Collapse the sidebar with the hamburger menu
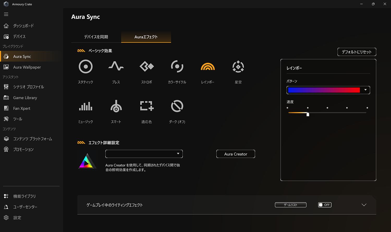The height and width of the screenshot is (232, 391). click(x=6, y=14)
